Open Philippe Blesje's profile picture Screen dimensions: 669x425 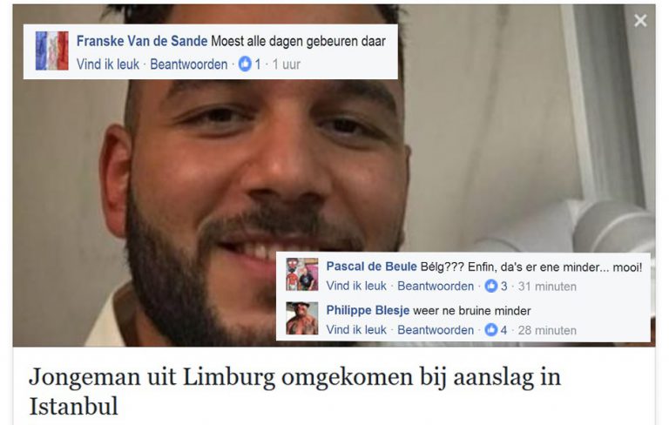point(302,319)
